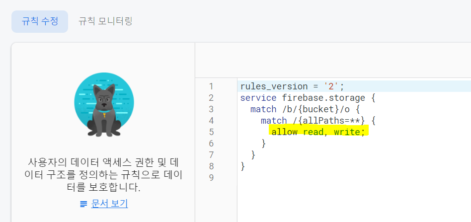
Task: Select line number 5 in gutter
Action: click(211, 132)
